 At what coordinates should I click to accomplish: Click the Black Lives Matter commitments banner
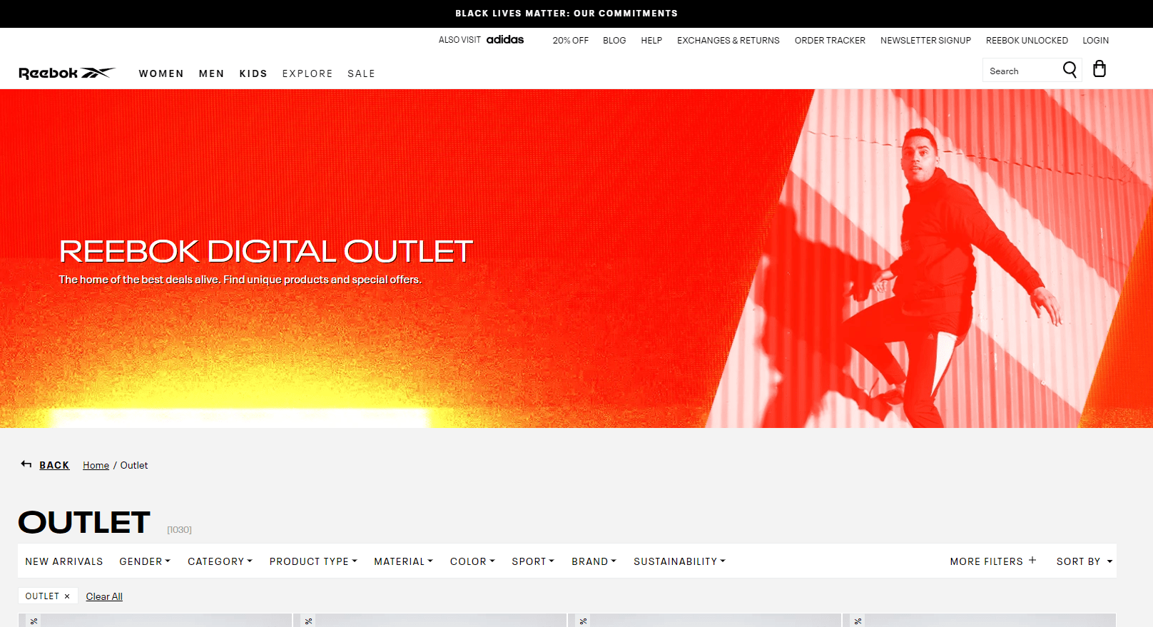567,14
